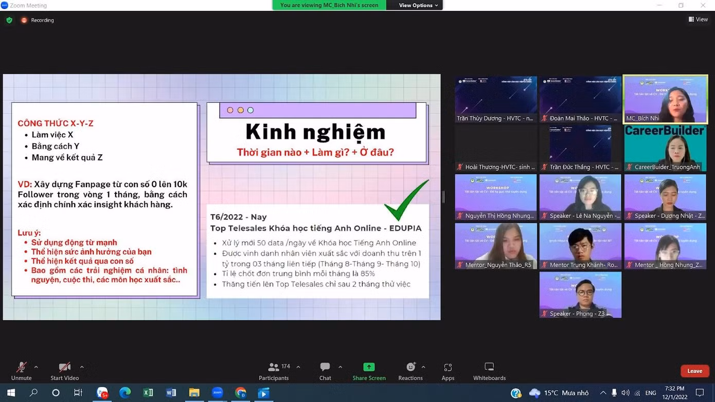
Task: Select Mentor _ Hồng Nhung video tile
Action: click(665, 246)
